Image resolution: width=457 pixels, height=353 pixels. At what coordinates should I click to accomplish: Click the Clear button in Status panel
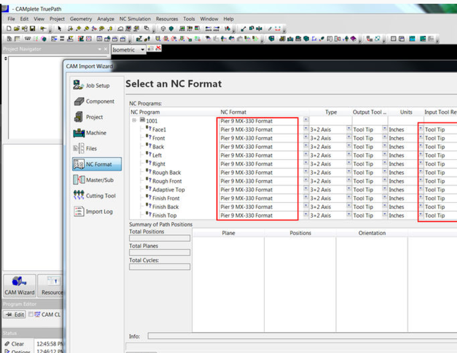tap(14, 344)
